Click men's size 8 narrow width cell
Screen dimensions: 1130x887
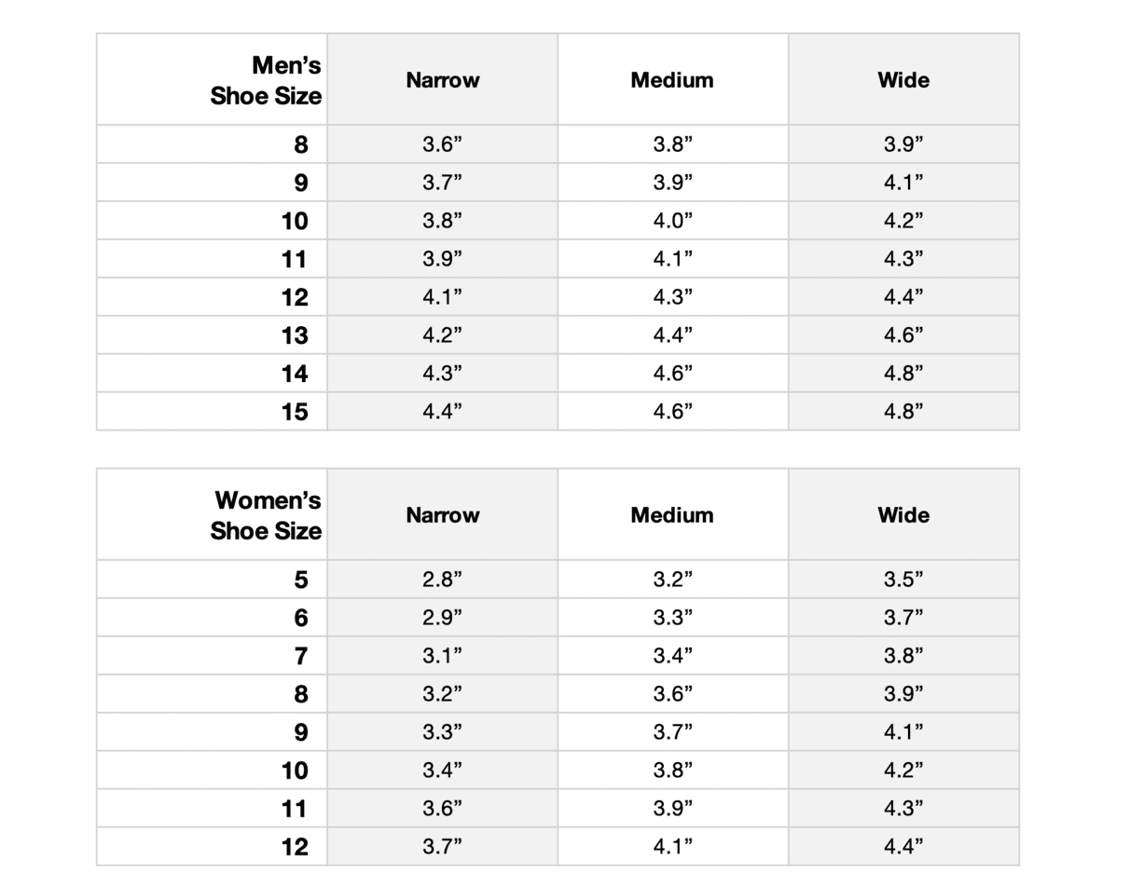tap(443, 144)
